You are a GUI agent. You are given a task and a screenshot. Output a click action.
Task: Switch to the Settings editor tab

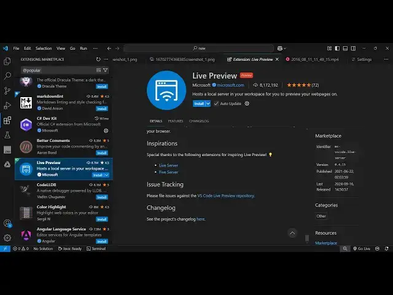pyautogui.click(x=362, y=59)
